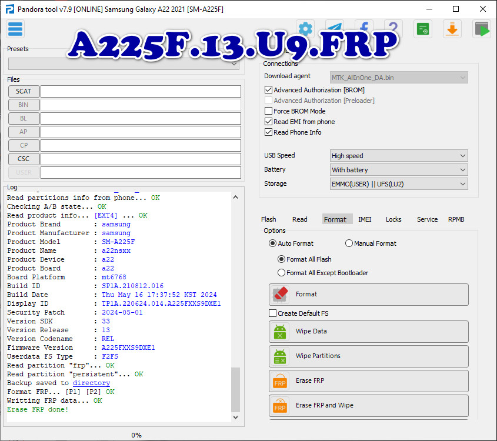Viewport: 497px width, 441px height.
Task: Open the USB Speed dropdown
Action: 399,156
